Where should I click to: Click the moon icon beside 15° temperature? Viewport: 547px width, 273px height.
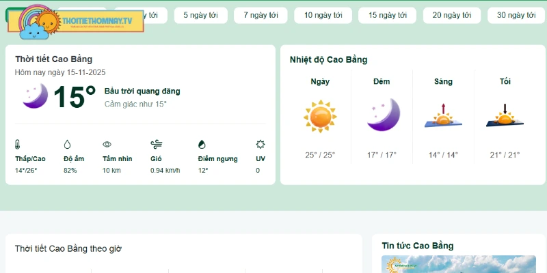click(x=36, y=96)
